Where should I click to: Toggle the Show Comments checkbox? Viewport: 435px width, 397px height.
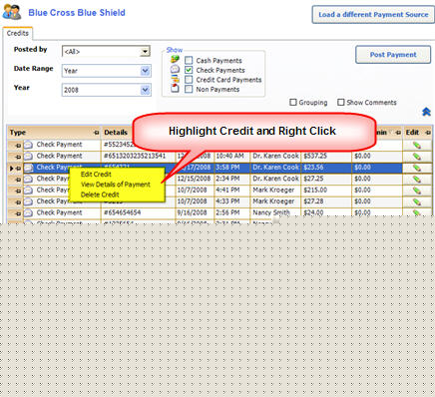coord(341,102)
